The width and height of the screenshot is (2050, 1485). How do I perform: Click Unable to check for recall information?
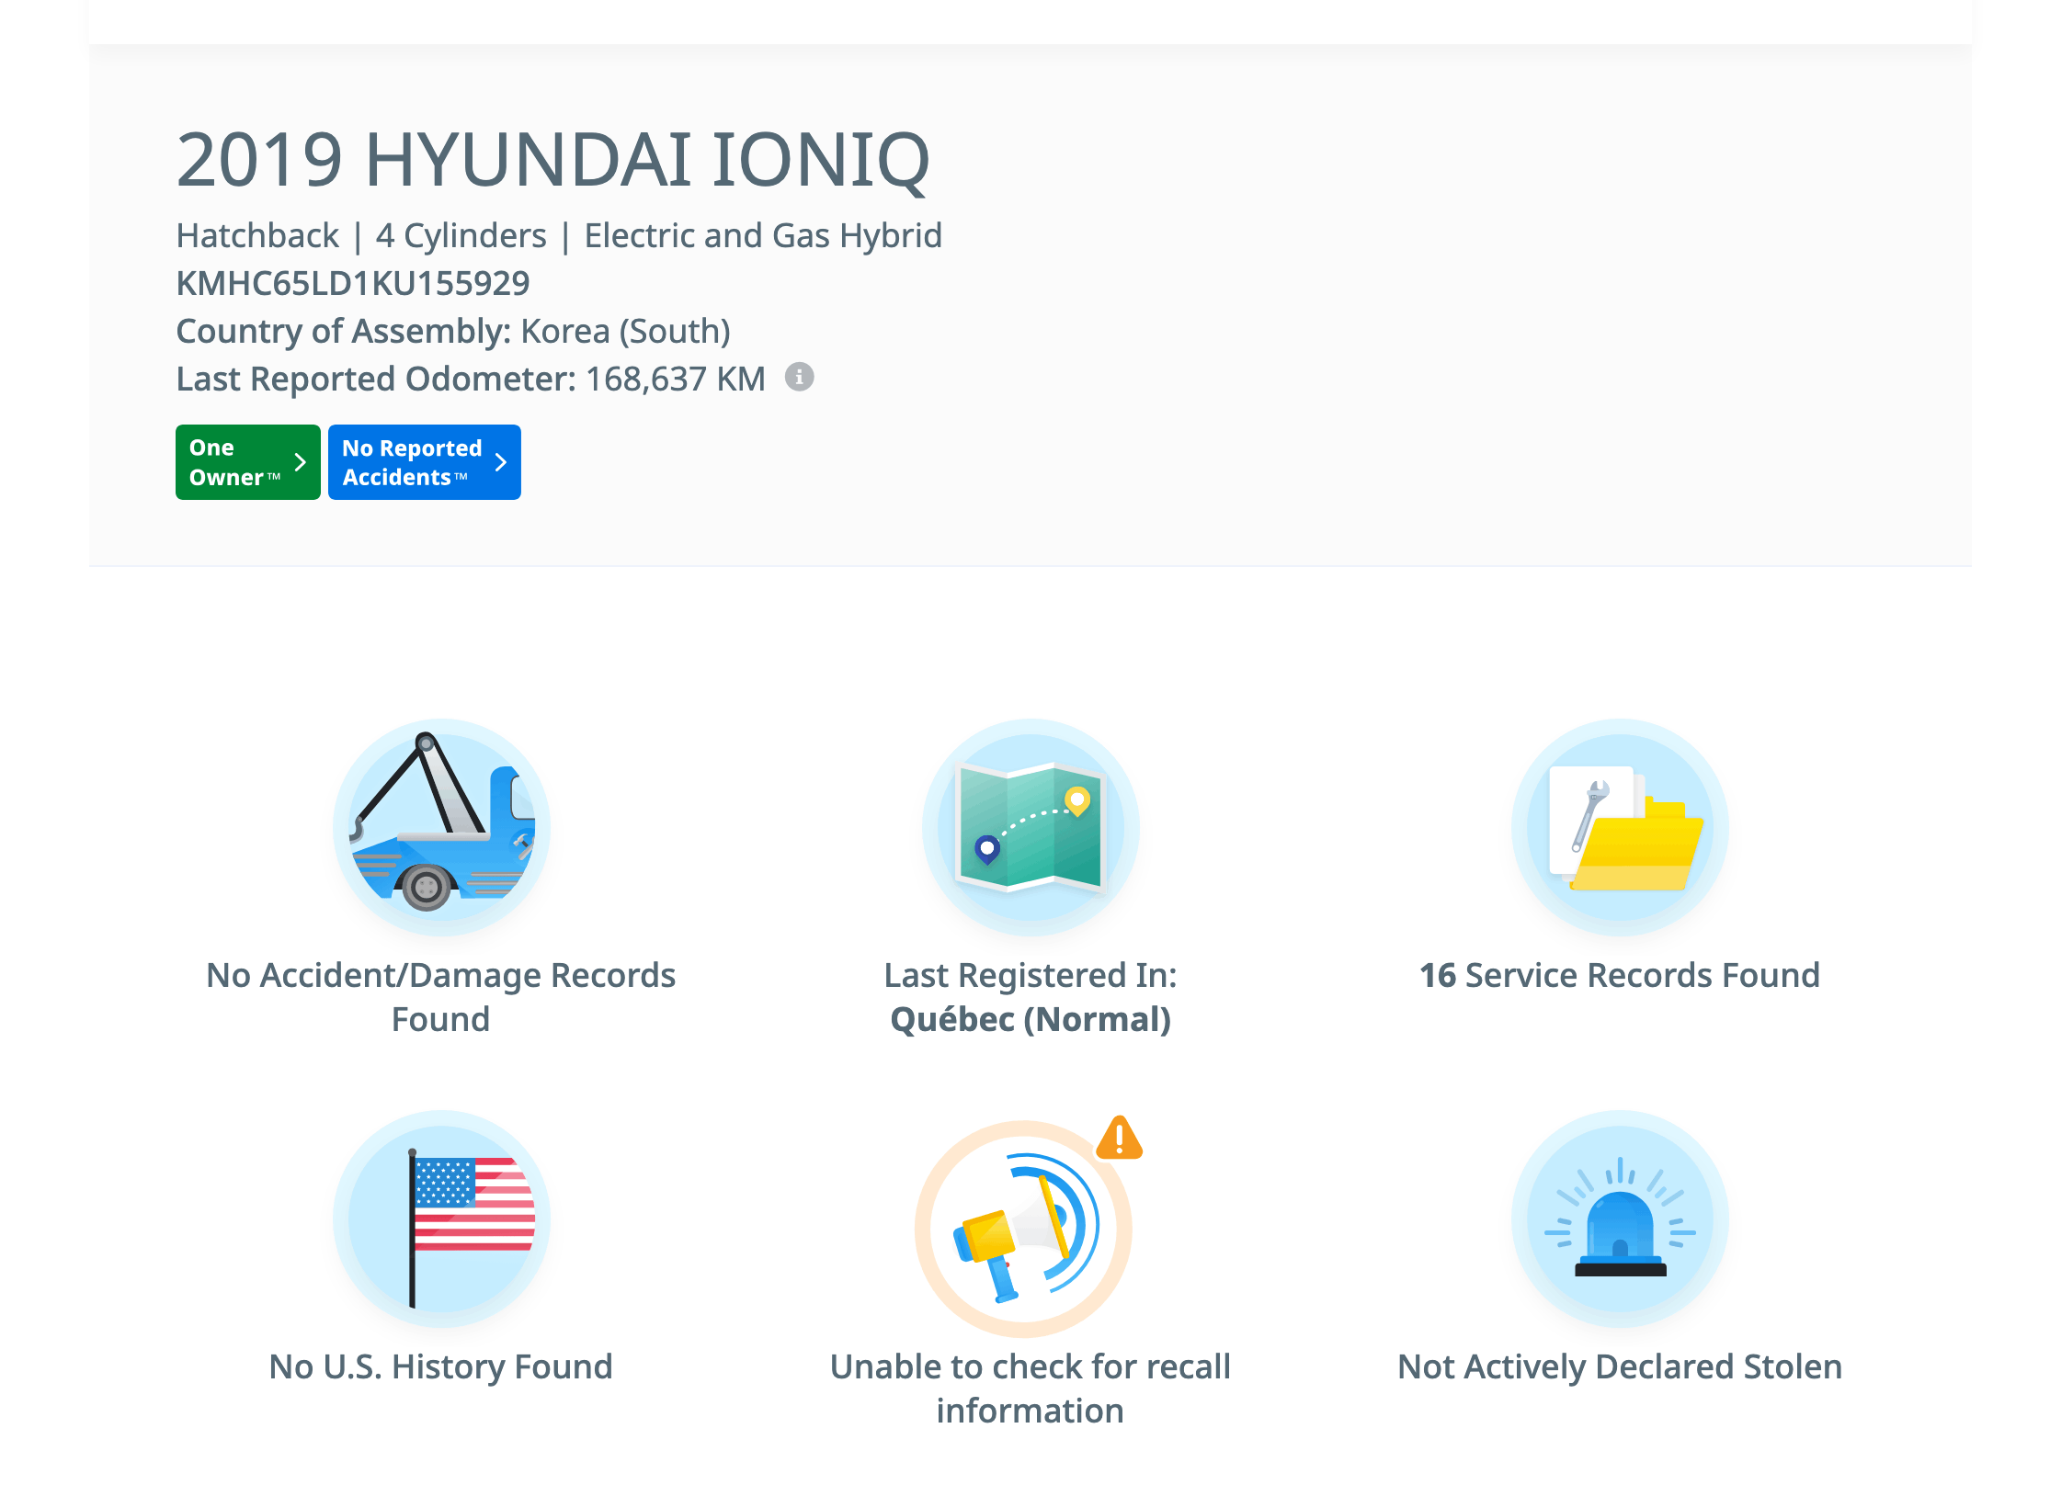pyautogui.click(x=1031, y=1389)
